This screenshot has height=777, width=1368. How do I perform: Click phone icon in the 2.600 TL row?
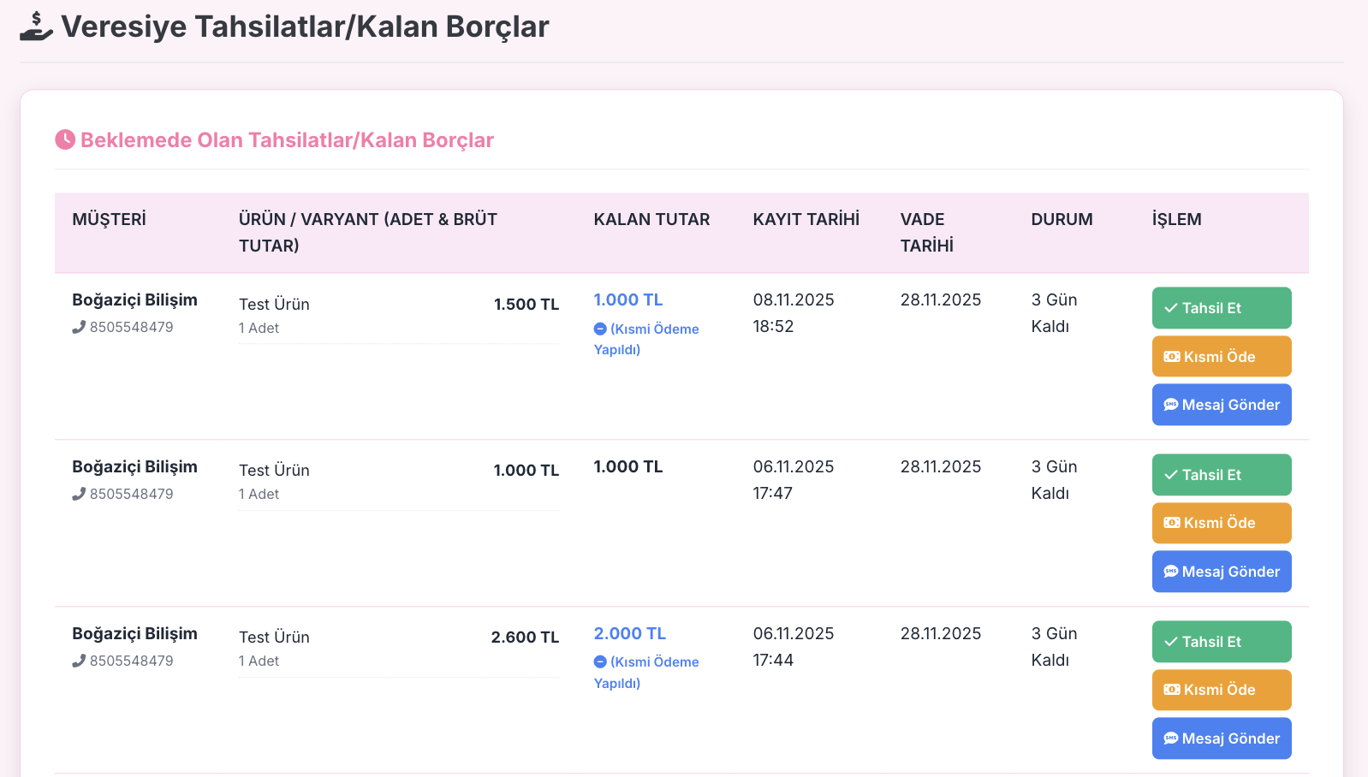79,661
